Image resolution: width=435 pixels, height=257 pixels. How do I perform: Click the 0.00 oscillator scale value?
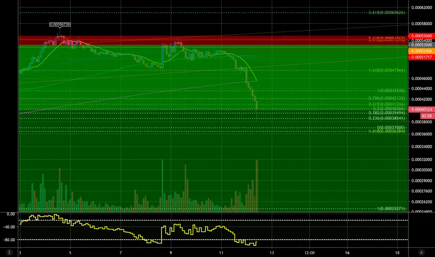coord(11,214)
